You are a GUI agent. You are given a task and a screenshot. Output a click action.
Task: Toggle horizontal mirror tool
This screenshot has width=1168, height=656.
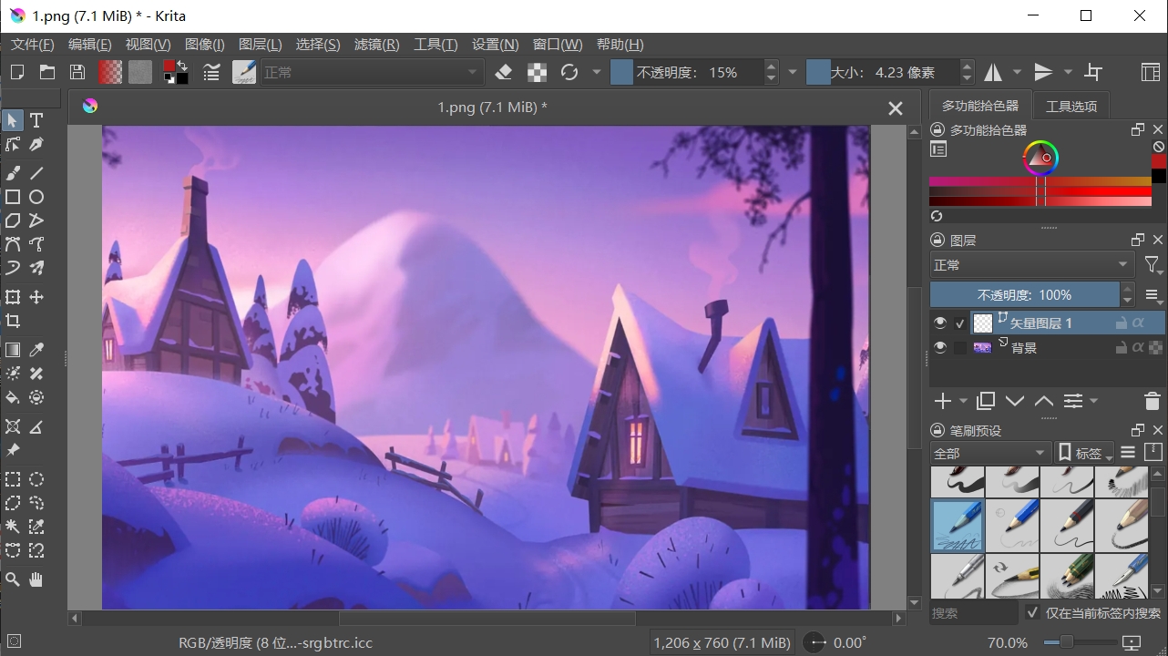[x=993, y=72]
